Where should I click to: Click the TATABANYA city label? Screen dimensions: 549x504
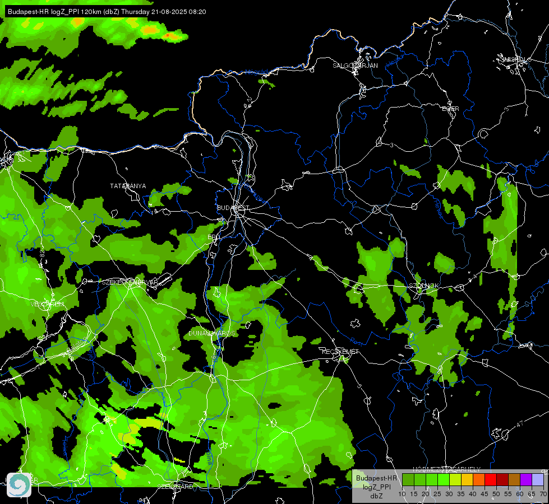128,186
